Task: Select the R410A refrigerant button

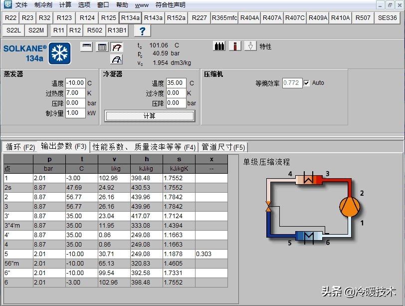Action: [341, 17]
